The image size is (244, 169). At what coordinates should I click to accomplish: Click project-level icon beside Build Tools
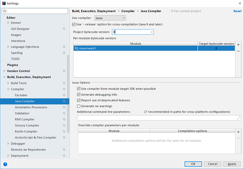tap(64, 83)
